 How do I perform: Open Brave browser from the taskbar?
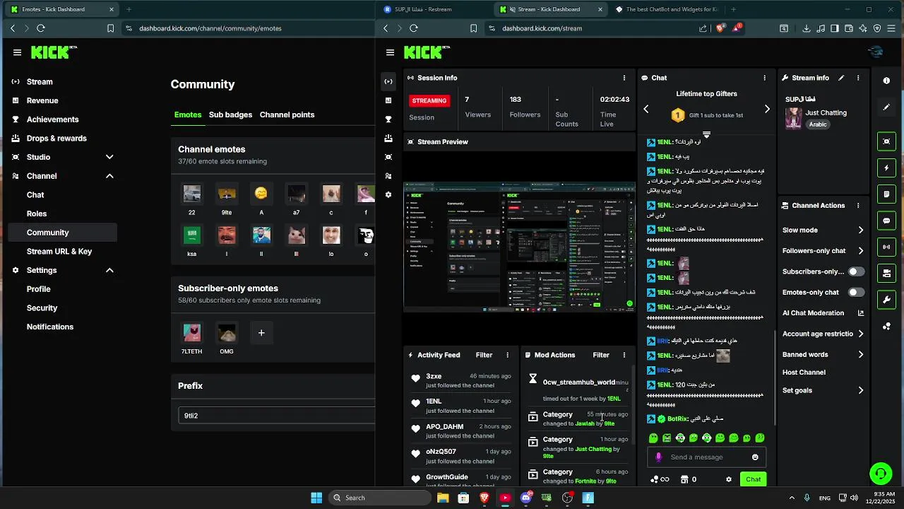pyautogui.click(x=484, y=498)
